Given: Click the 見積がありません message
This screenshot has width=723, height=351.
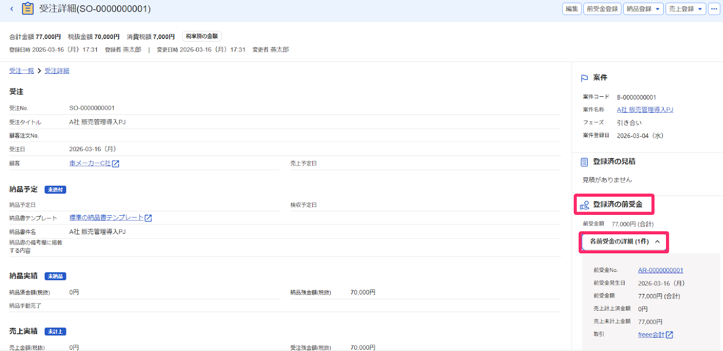Looking at the screenshot, I should [607, 180].
